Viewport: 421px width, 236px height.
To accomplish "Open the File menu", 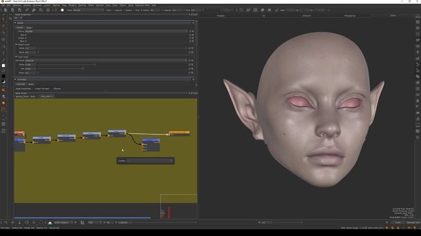I will [3, 5].
